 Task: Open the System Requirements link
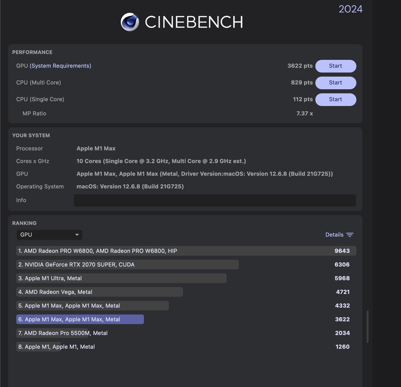60,66
